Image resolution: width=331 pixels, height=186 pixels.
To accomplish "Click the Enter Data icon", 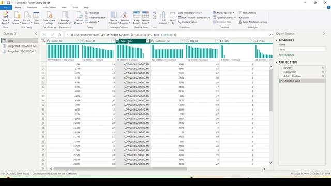I will [x=36, y=15].
